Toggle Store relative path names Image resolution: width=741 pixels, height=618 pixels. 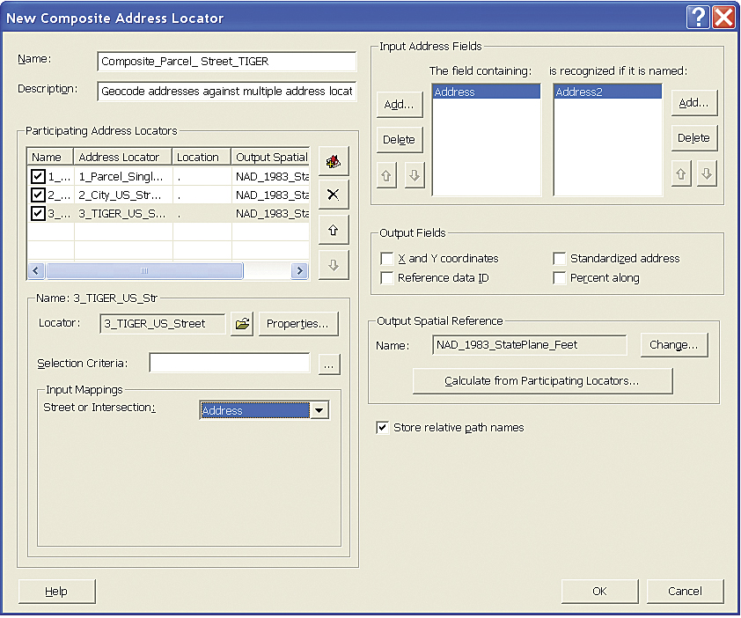tap(382, 428)
